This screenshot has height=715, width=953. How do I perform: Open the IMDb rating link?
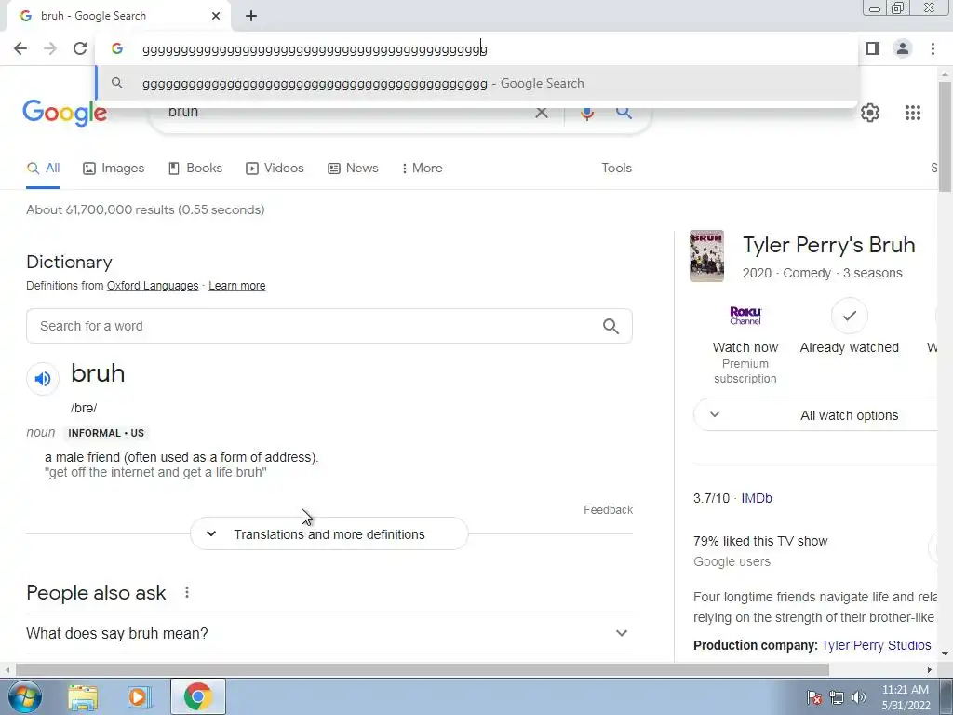point(757,499)
